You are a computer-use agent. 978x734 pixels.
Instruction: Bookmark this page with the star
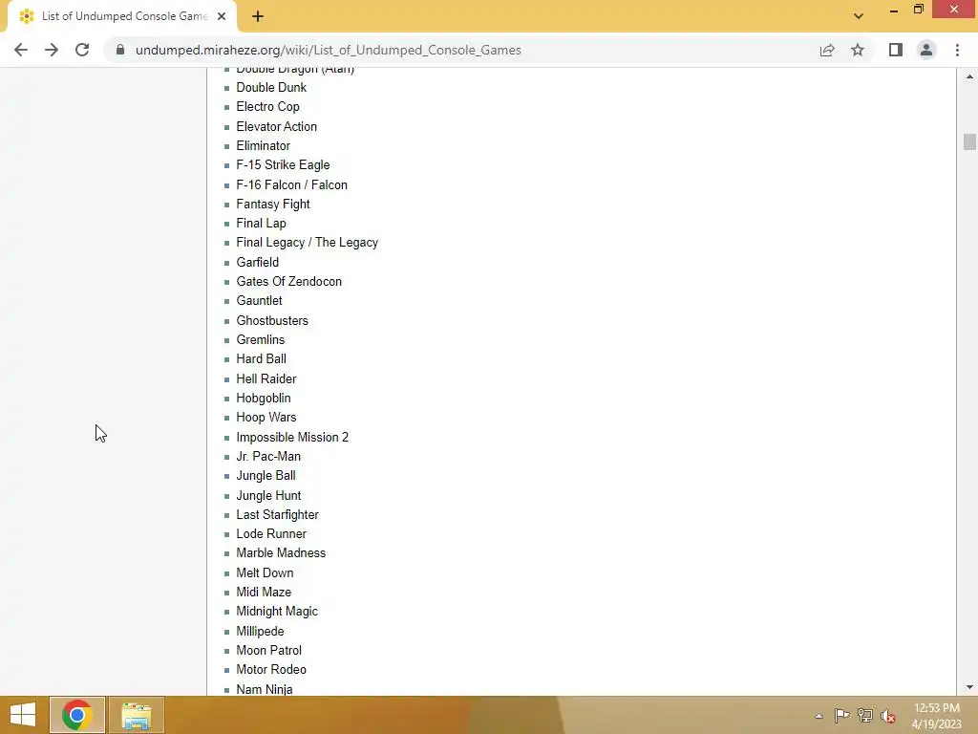858,50
